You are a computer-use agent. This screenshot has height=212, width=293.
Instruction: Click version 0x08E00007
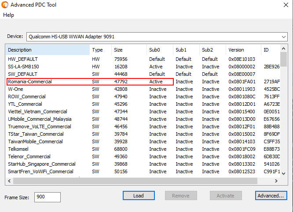coord(242,74)
